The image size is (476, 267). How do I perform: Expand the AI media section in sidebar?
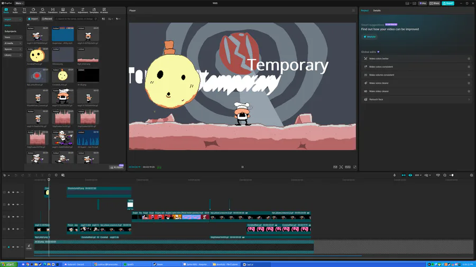coord(13,43)
